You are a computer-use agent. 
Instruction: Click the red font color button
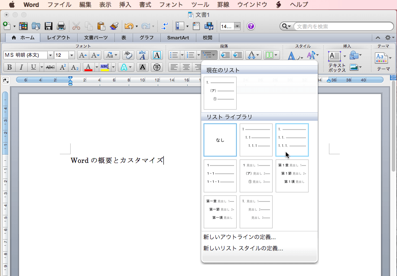pyautogui.click(x=88, y=67)
